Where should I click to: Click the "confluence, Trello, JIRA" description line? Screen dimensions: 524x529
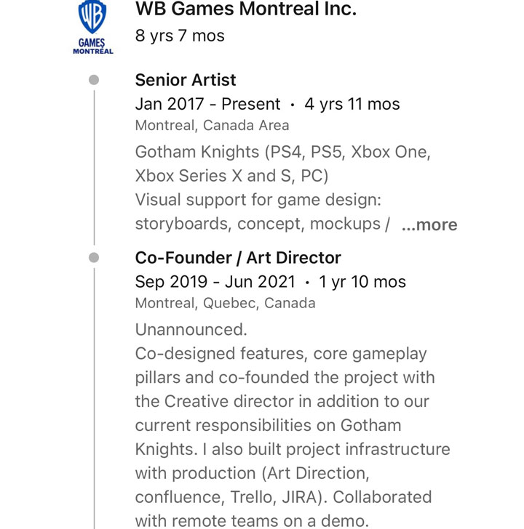point(283,498)
